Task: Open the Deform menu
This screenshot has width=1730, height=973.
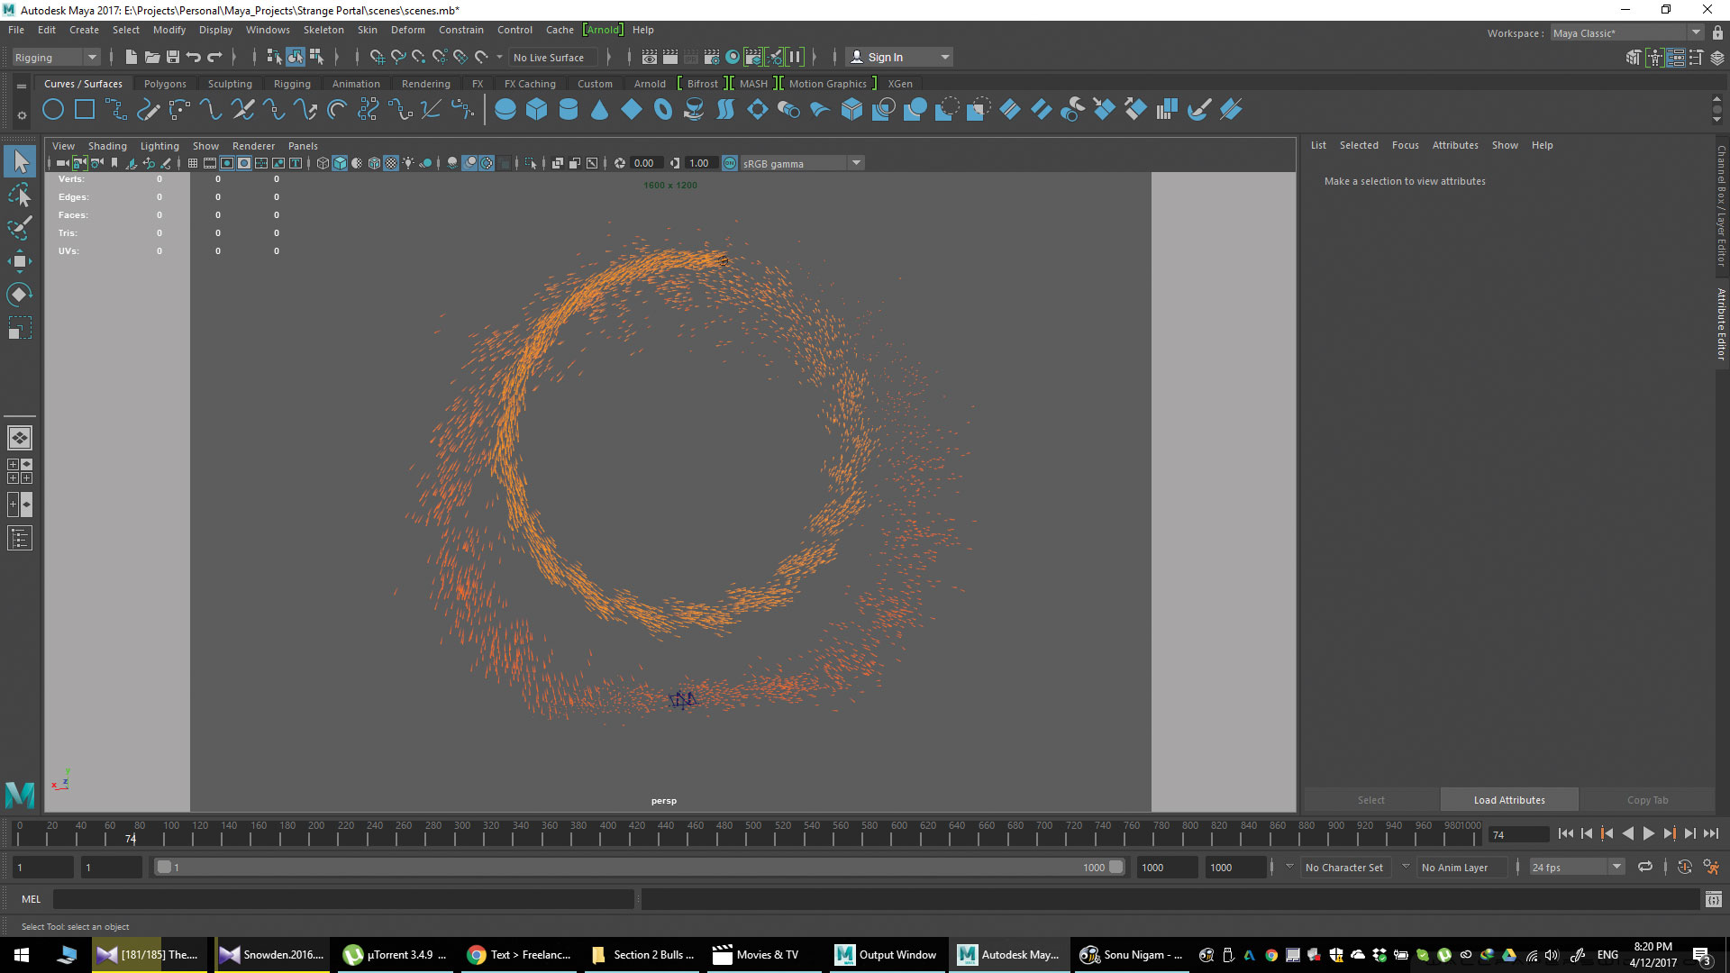Action: (x=407, y=30)
